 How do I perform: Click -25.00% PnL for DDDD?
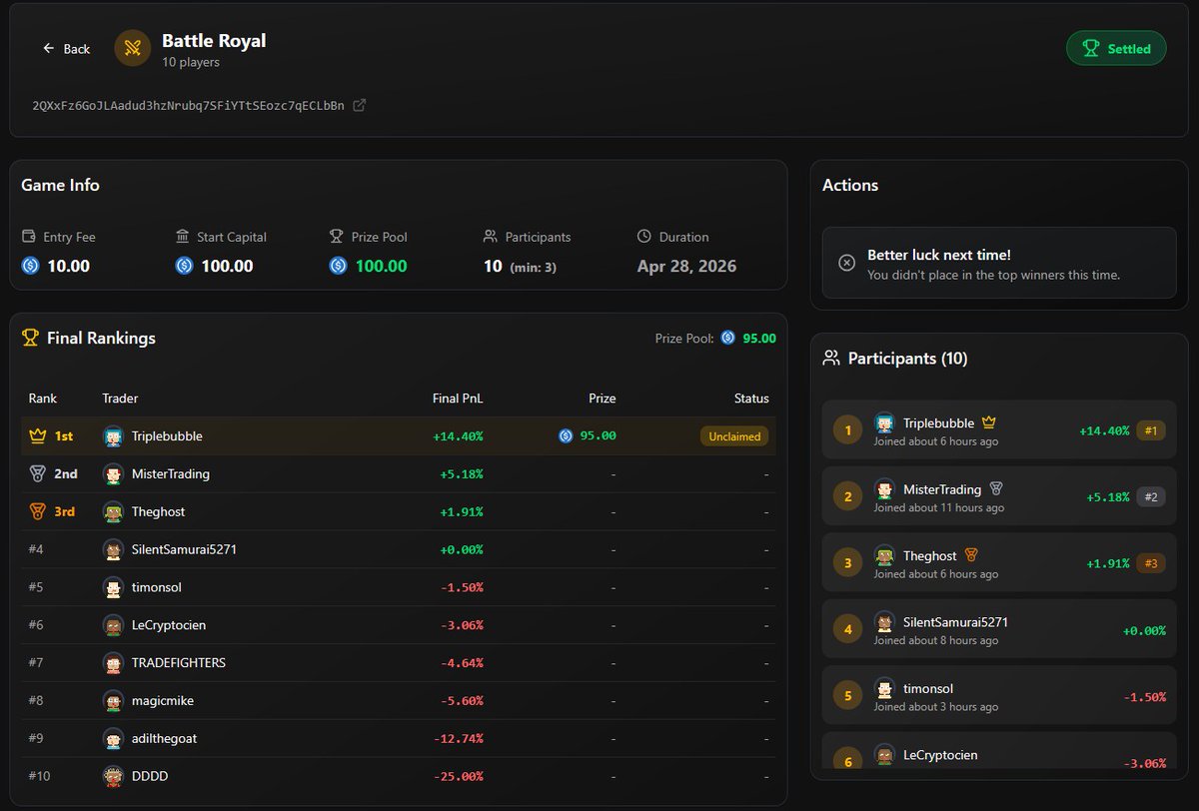[459, 776]
